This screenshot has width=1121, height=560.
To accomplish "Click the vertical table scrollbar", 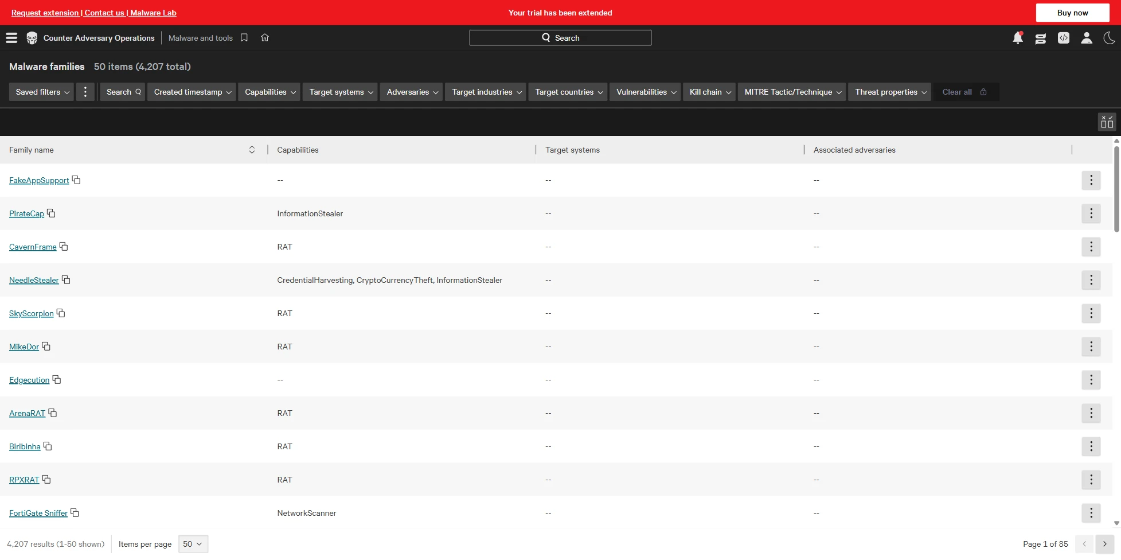I will pos(1116,189).
